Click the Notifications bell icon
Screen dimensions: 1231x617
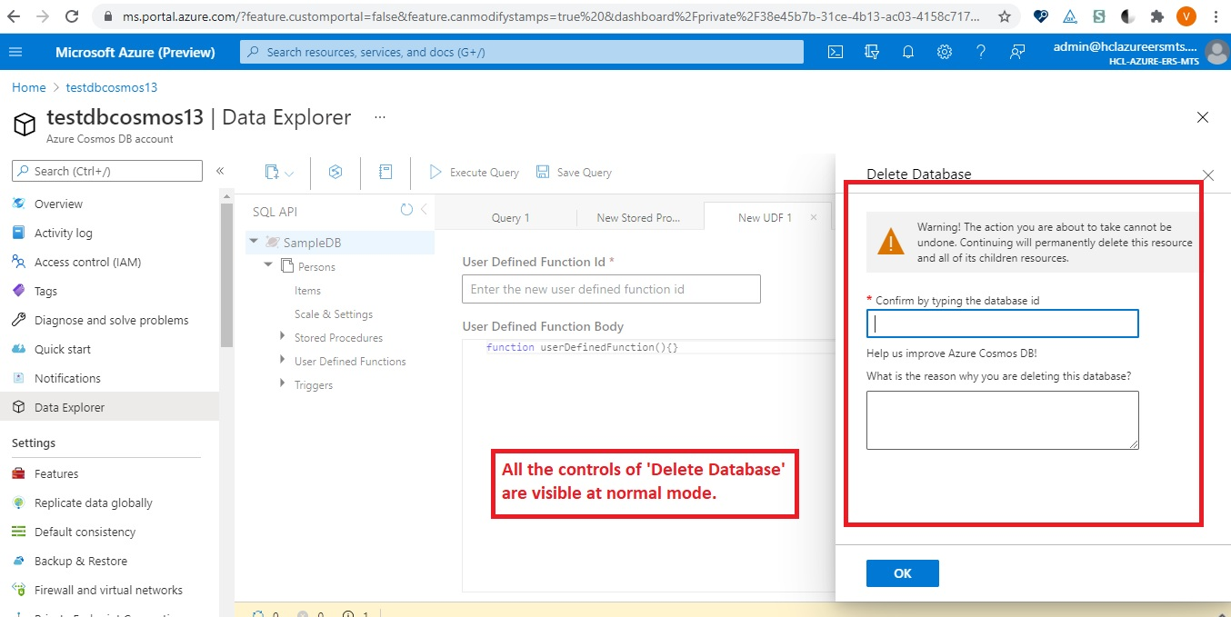coord(907,52)
